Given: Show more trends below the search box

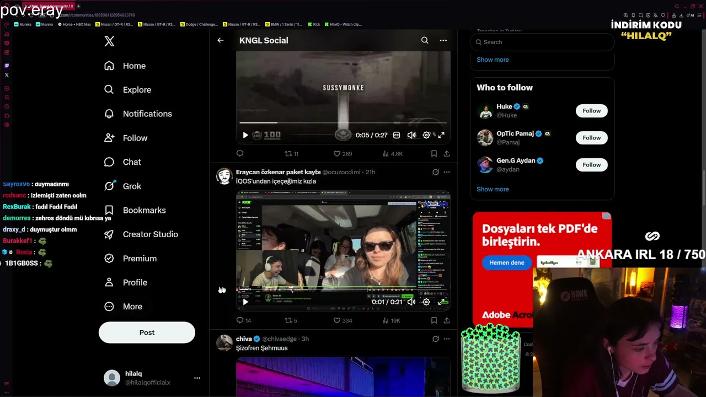Looking at the screenshot, I should [493, 60].
